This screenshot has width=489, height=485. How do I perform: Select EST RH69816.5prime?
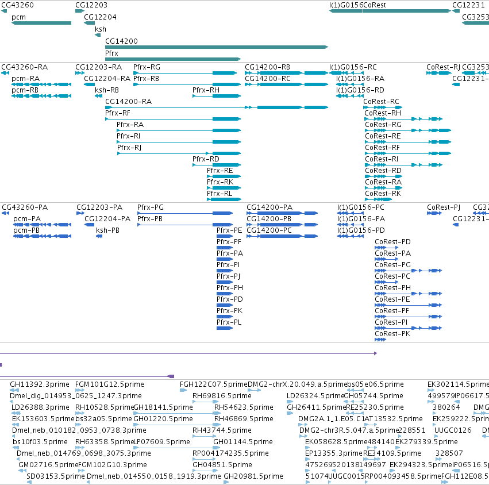coord(222,396)
